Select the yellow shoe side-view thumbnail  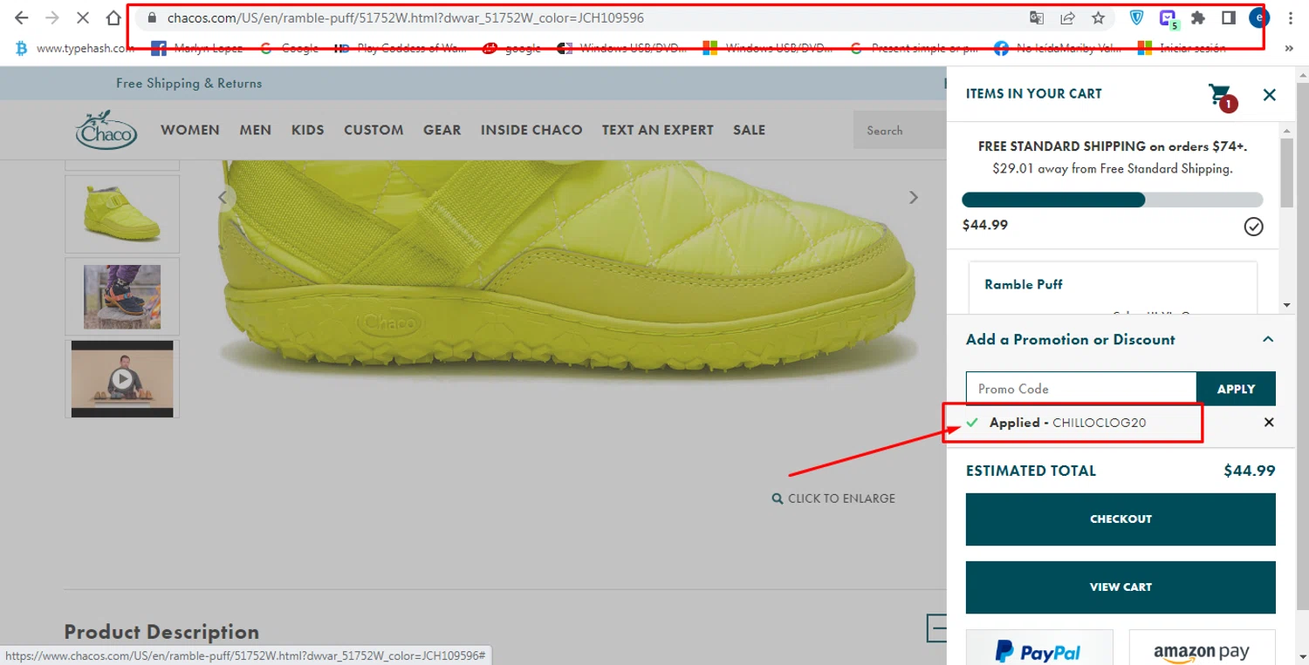pyautogui.click(x=122, y=214)
